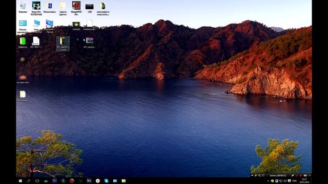Image resolution: width=328 pixels, height=184 pixels.
Task: Open the Windows Start menu
Action: (x=20, y=181)
